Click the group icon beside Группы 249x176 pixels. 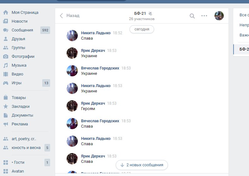(x=6, y=47)
